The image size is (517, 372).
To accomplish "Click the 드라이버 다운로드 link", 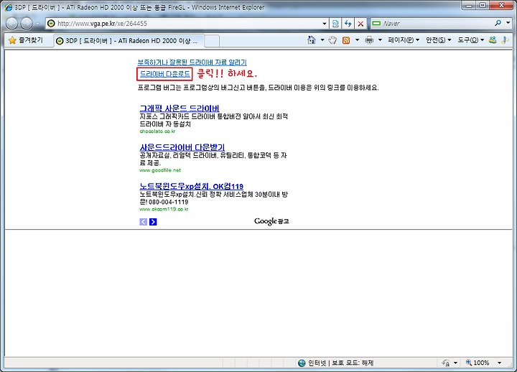I will coord(165,74).
